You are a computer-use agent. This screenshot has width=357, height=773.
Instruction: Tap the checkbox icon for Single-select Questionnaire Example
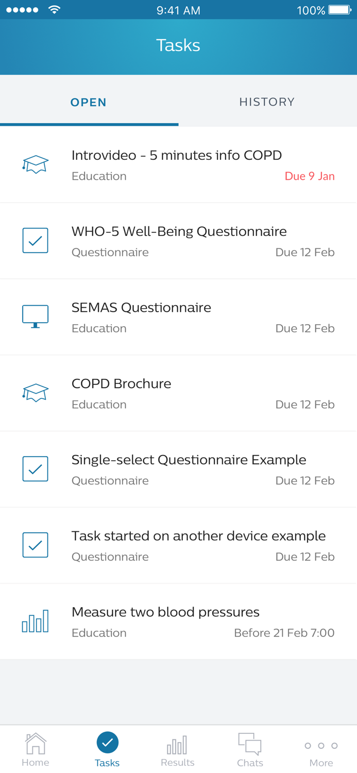coord(36,469)
